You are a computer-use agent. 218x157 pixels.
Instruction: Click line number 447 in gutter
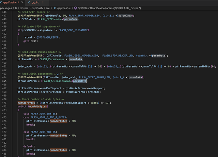coord(4,16)
